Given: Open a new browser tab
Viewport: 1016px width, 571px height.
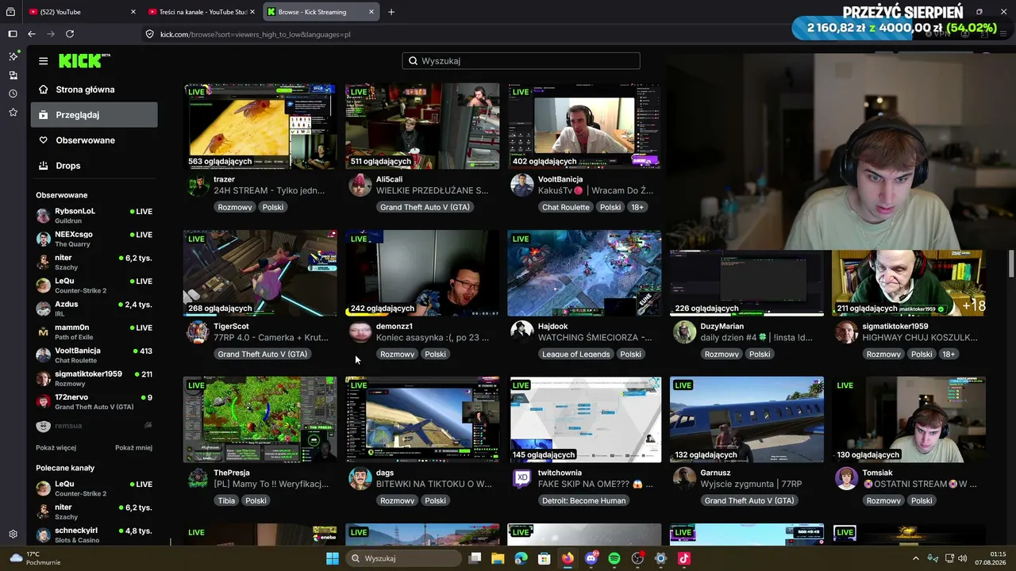Looking at the screenshot, I should click(x=391, y=12).
